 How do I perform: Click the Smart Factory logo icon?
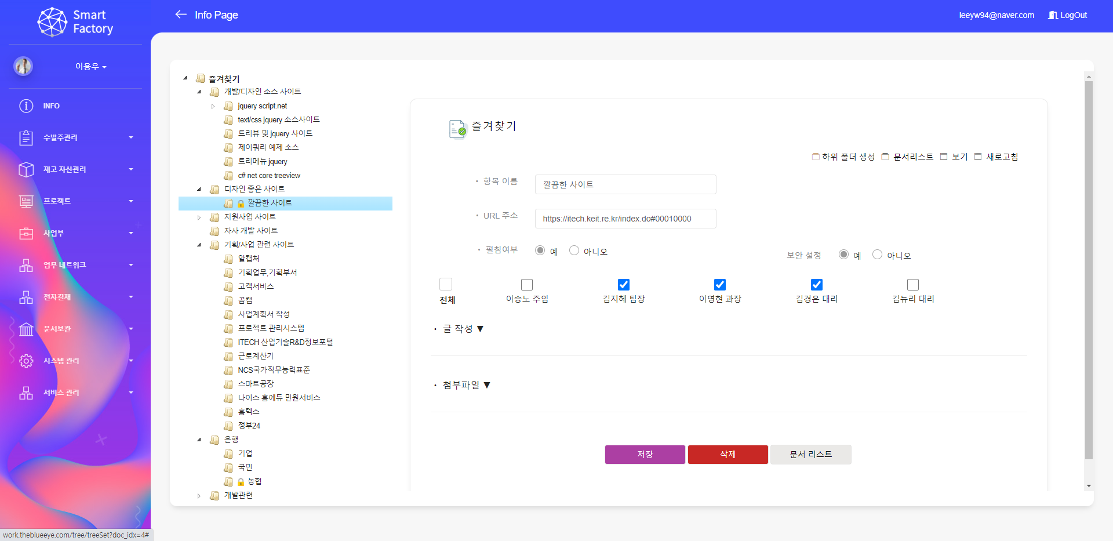point(52,22)
